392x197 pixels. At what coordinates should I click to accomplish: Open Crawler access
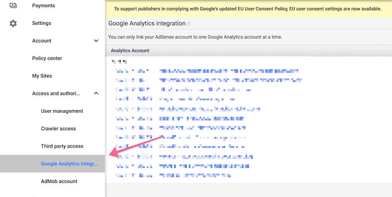tap(58, 128)
